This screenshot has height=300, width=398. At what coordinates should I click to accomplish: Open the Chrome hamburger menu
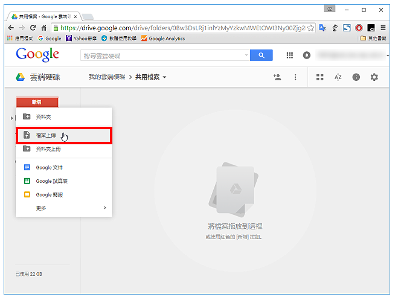point(383,28)
